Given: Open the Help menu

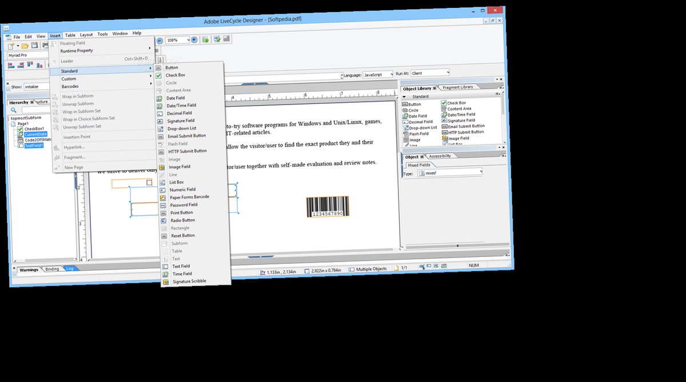Looking at the screenshot, I should click(137, 33).
